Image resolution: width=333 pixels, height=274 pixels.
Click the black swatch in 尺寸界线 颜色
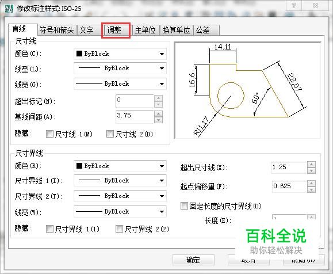pos(79,166)
